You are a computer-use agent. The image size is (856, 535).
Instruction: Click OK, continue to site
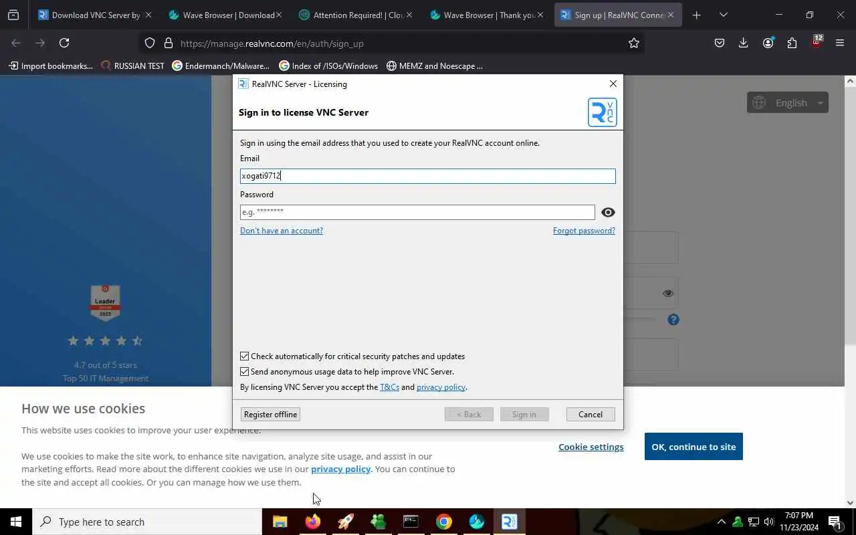[x=693, y=447]
